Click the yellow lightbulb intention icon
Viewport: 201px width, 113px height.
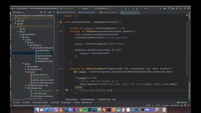67,90
